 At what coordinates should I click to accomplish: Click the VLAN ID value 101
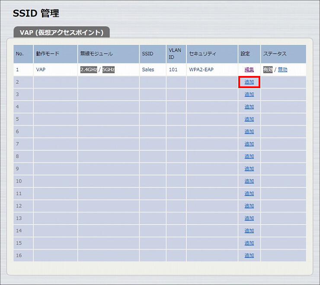tap(173, 70)
